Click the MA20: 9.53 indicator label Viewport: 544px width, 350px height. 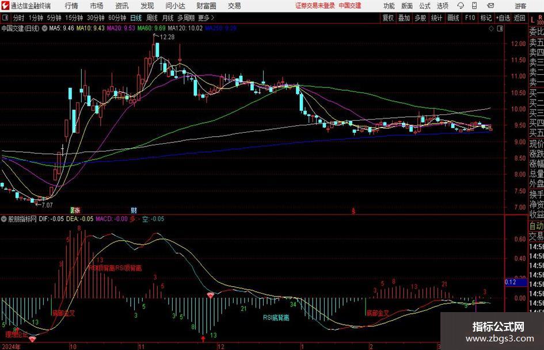click(x=121, y=28)
